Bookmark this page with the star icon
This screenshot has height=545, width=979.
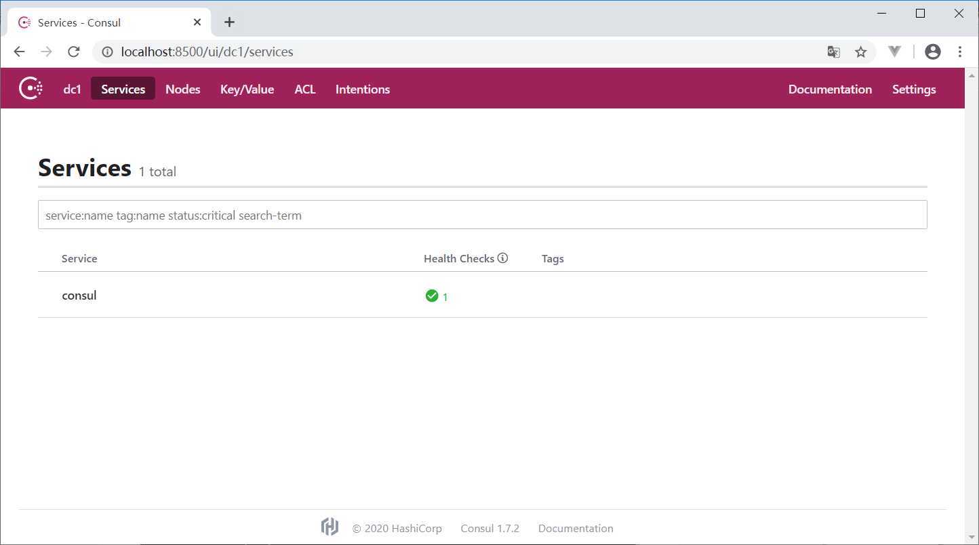pos(860,52)
